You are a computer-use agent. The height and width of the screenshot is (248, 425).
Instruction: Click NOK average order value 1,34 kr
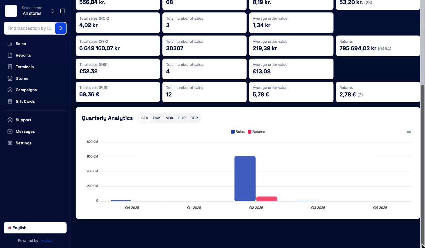[261, 25]
